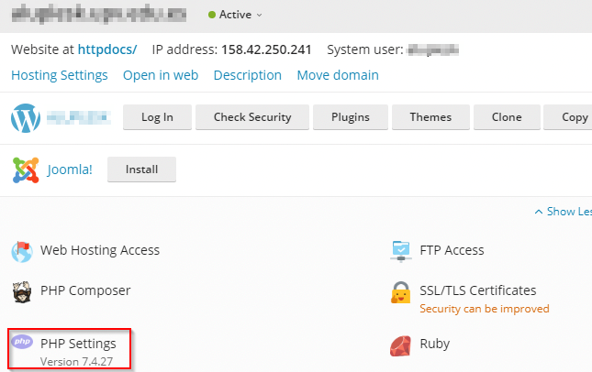592x372 pixels.
Task: Click the Move domain link
Action: pyautogui.click(x=338, y=75)
